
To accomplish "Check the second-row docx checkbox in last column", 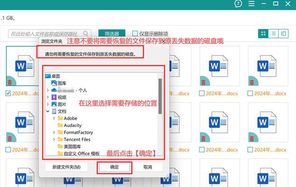I will [x=250, y=150].
